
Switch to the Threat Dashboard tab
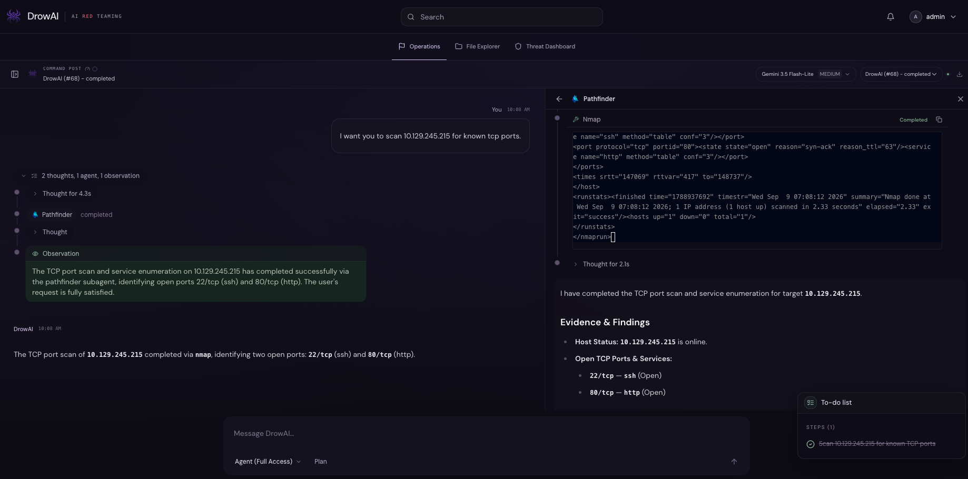tap(545, 46)
